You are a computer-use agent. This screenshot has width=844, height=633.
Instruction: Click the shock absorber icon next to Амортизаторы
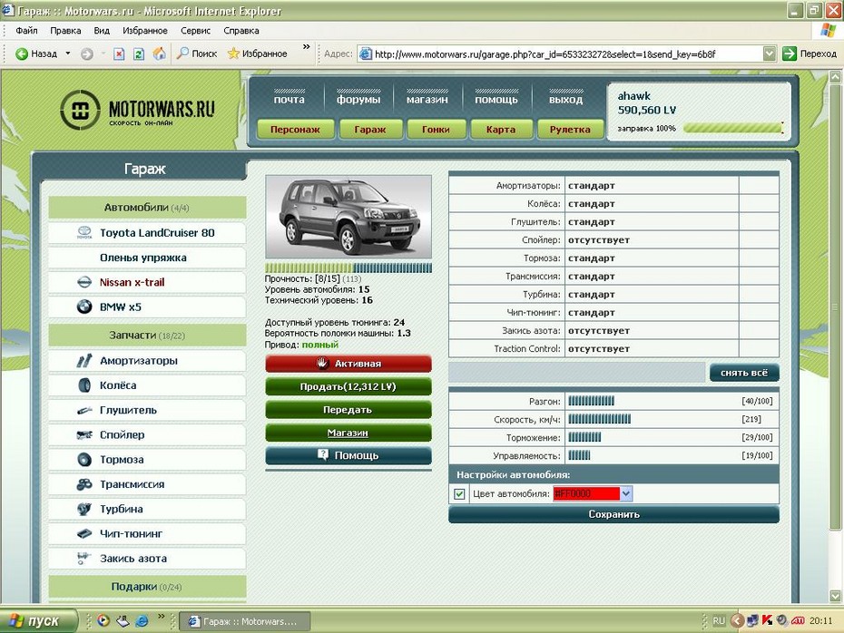84,361
